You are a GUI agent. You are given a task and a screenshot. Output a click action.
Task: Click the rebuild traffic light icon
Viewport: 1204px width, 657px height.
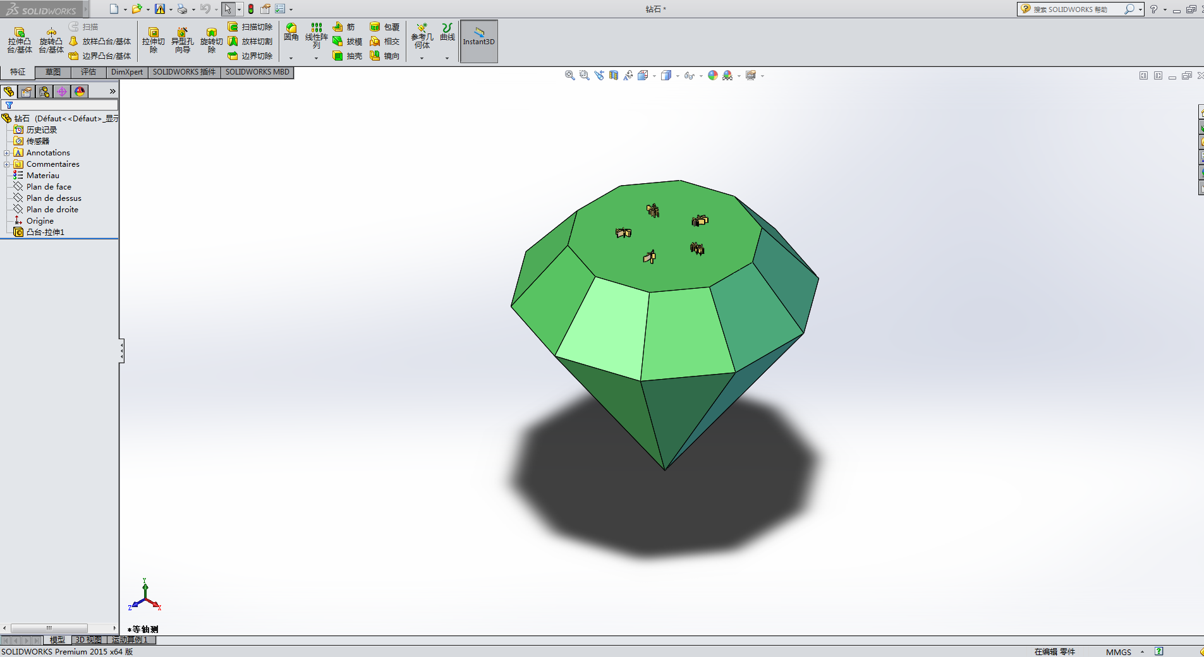[251, 9]
